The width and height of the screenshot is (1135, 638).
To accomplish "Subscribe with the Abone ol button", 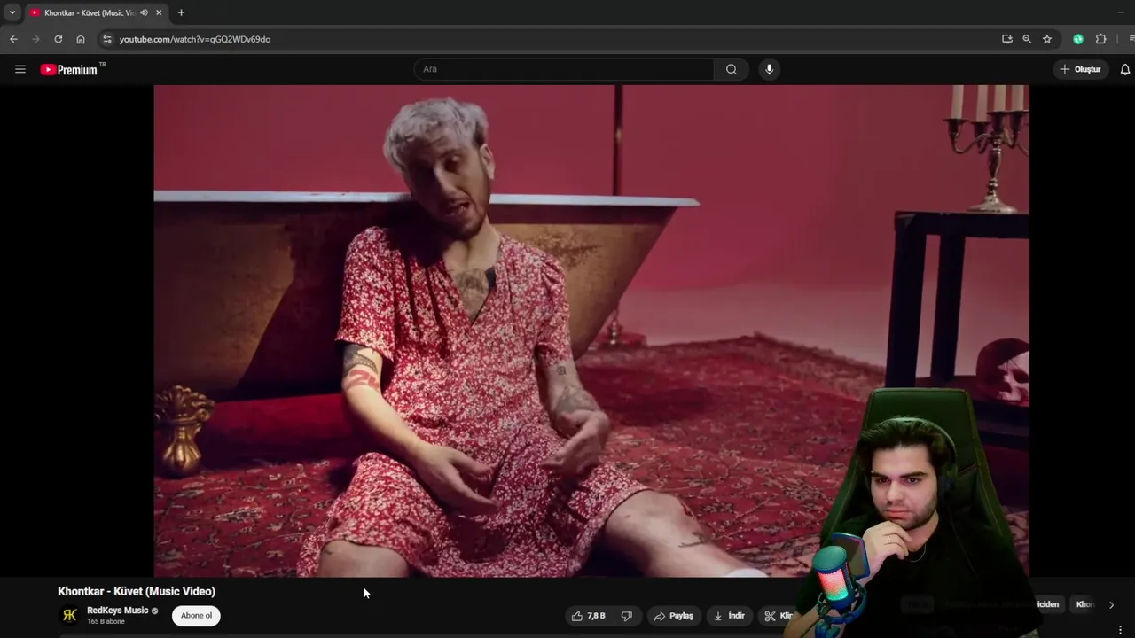I will click(197, 616).
